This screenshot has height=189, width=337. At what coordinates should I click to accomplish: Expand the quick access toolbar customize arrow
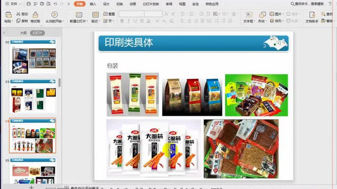point(69,4)
